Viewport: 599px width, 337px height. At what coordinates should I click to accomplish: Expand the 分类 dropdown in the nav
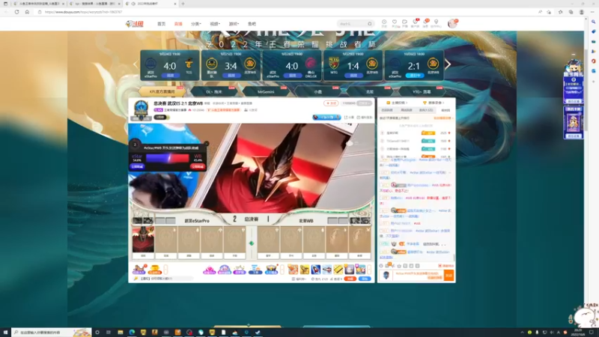[x=196, y=24]
